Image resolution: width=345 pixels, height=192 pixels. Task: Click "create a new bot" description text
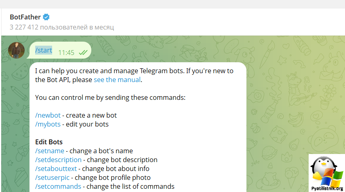pos(91,115)
